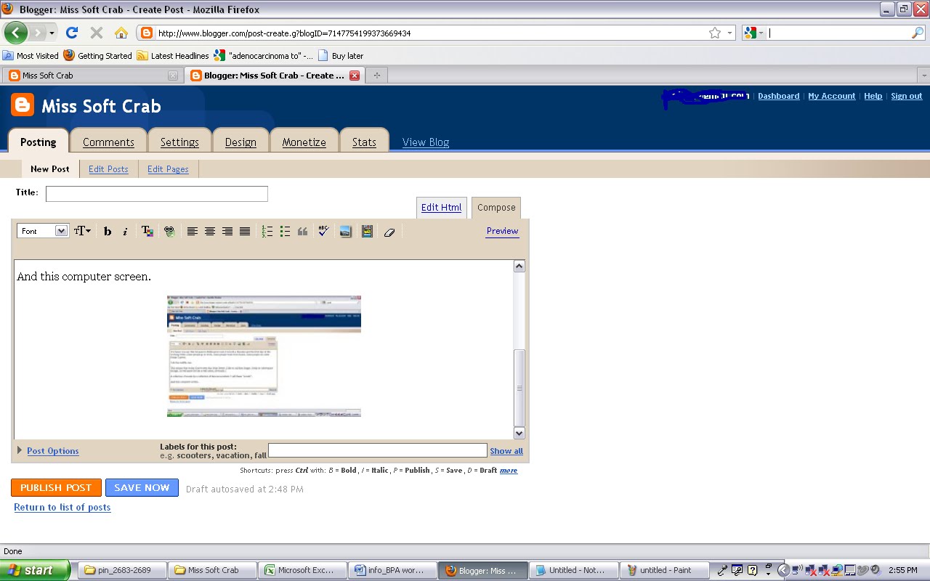The height and width of the screenshot is (581, 930).
Task: Open the font size dropdown
Action: [82, 231]
